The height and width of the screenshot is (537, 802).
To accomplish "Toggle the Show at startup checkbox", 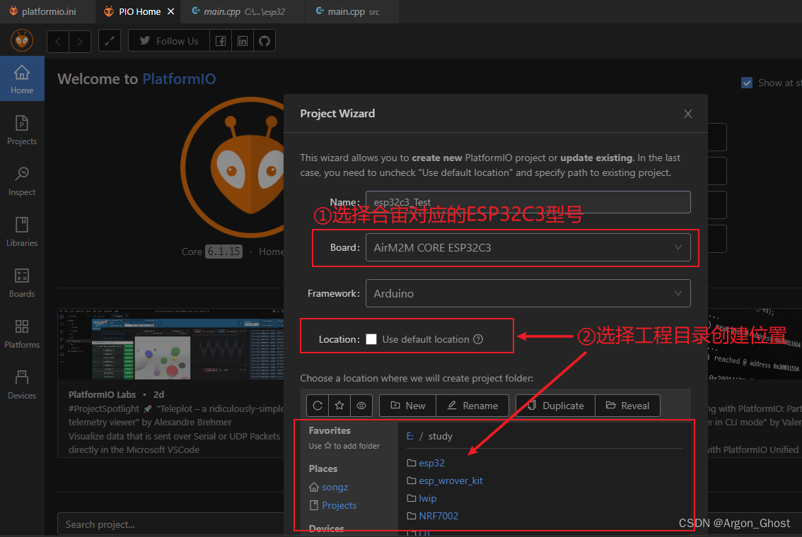I will pos(747,83).
